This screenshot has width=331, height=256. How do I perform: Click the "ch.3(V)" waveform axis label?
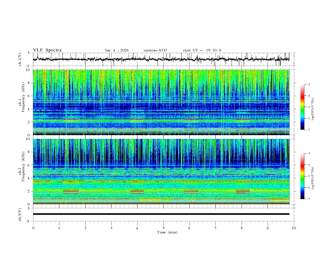20,215
